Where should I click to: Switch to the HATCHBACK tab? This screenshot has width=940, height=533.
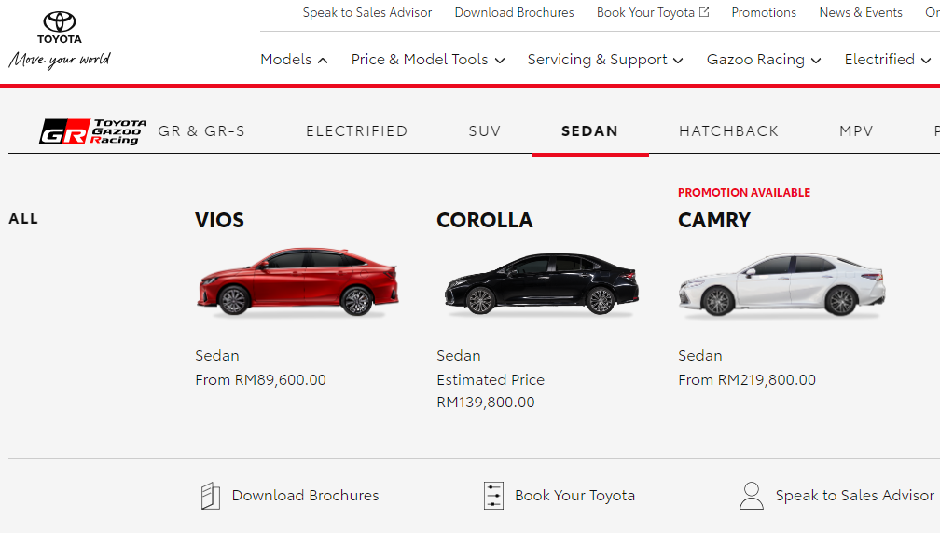pyautogui.click(x=728, y=131)
